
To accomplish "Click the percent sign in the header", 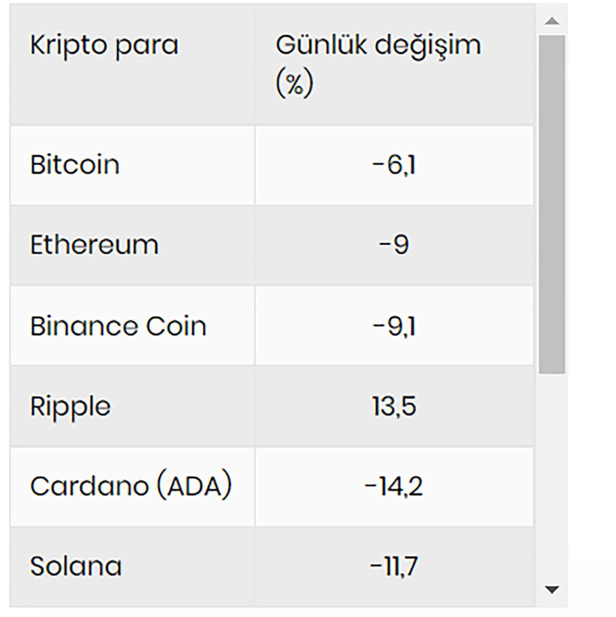I will click(295, 84).
